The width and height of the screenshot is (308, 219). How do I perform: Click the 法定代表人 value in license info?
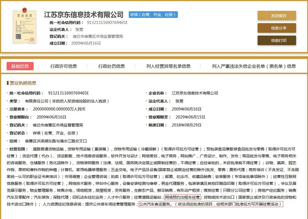coord(179,101)
